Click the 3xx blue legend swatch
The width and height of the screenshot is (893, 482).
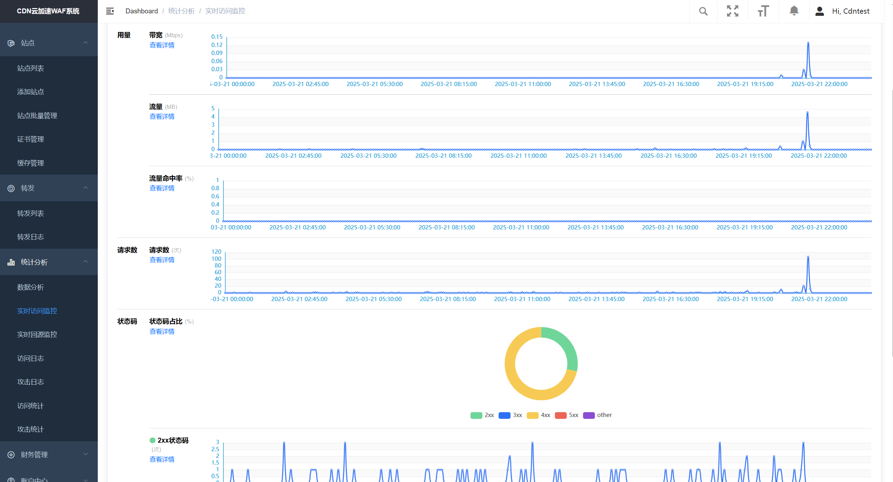(504, 415)
